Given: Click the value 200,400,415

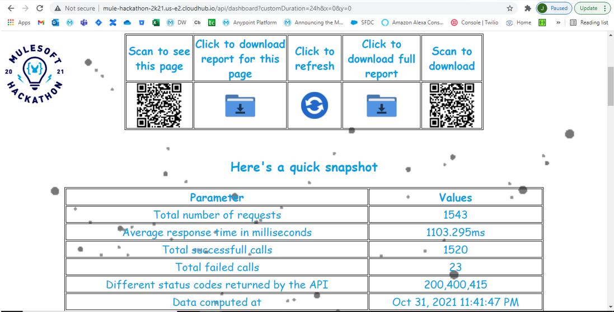Looking at the screenshot, I should pyautogui.click(x=456, y=285).
